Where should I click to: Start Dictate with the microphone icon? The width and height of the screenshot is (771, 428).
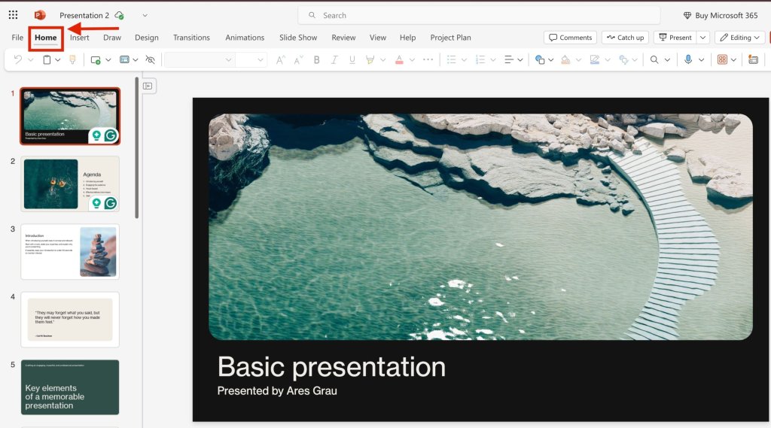(x=688, y=59)
